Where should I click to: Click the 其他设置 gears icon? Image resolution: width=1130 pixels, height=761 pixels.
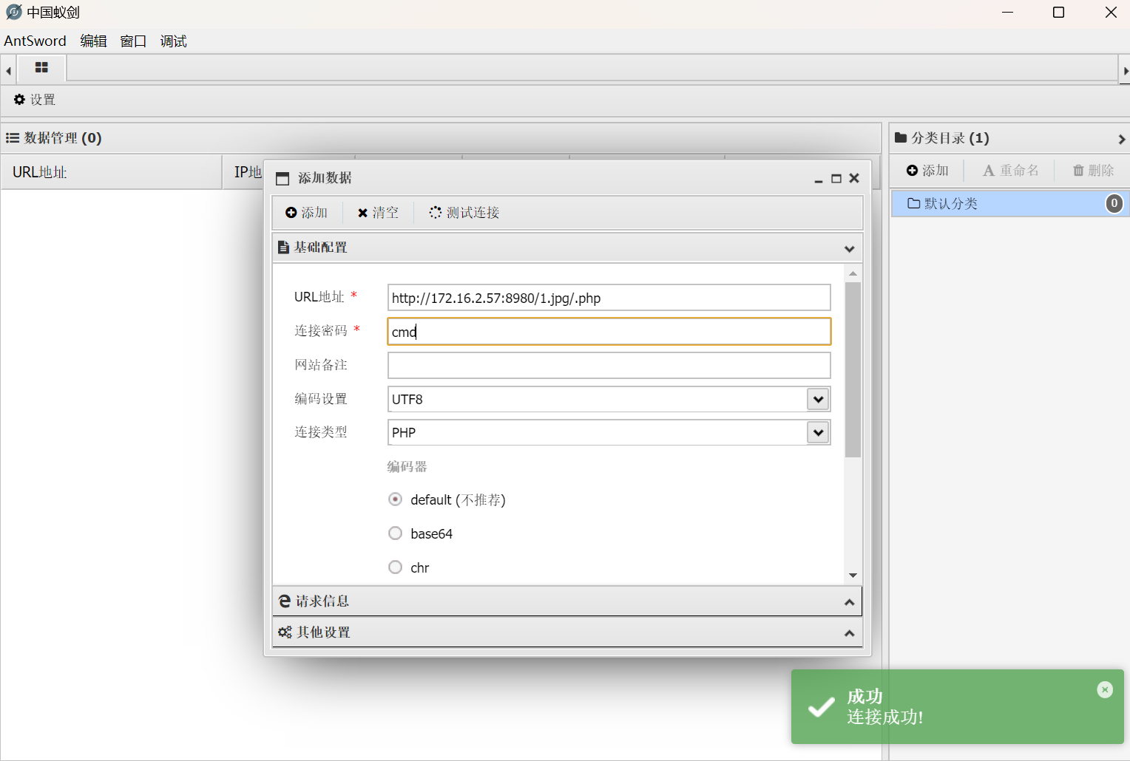pos(285,632)
